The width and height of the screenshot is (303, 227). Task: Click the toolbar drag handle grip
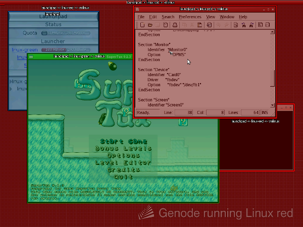(137, 25)
